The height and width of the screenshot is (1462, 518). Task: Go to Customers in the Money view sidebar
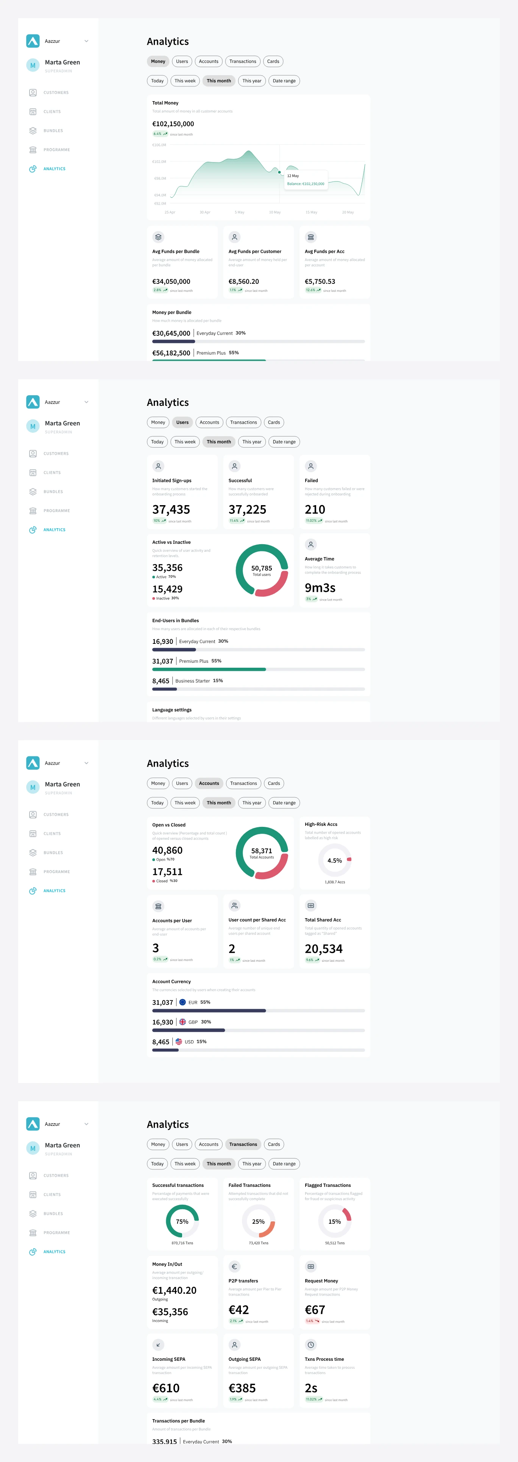click(49, 92)
